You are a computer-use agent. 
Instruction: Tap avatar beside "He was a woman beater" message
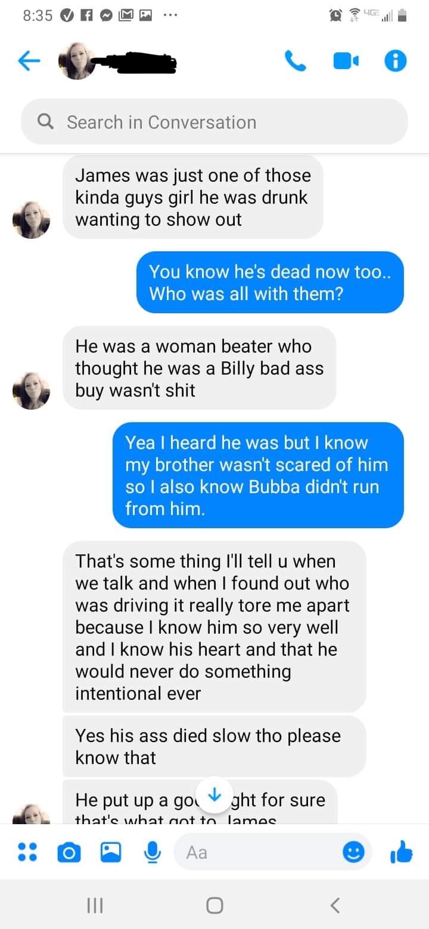tap(32, 391)
